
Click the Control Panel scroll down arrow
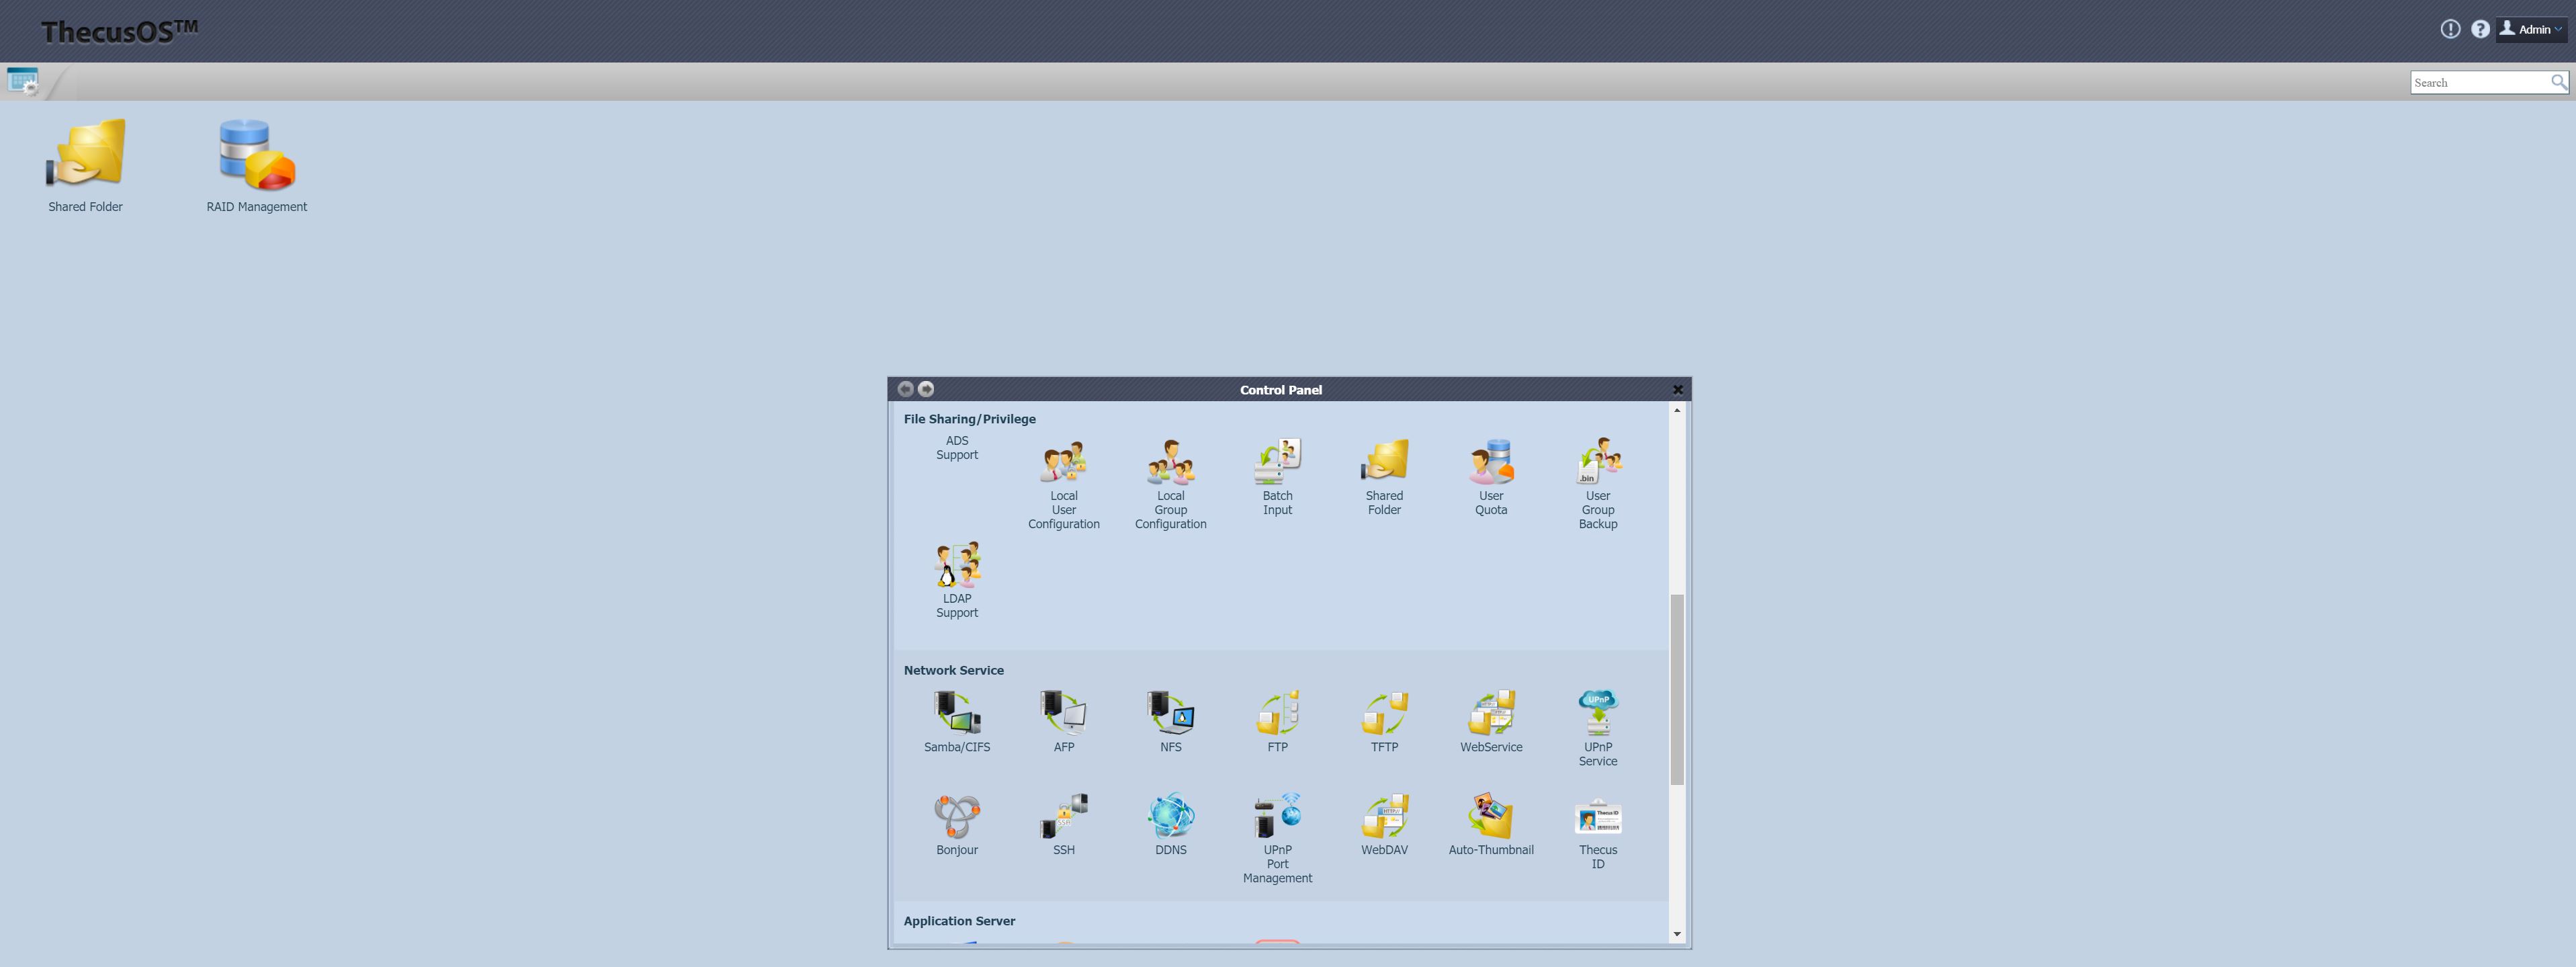pos(1677,934)
